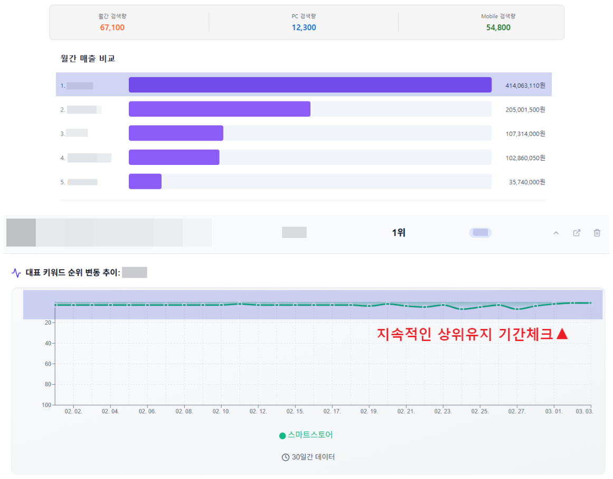This screenshot has height=479, width=613.
Task: Click the pulse icon beside 대표 키워드 heading
Action: 16,273
